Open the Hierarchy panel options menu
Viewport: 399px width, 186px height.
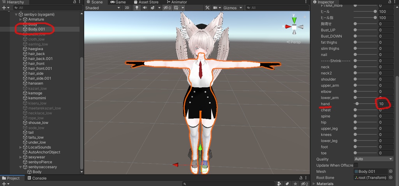pyautogui.click(x=80, y=2)
